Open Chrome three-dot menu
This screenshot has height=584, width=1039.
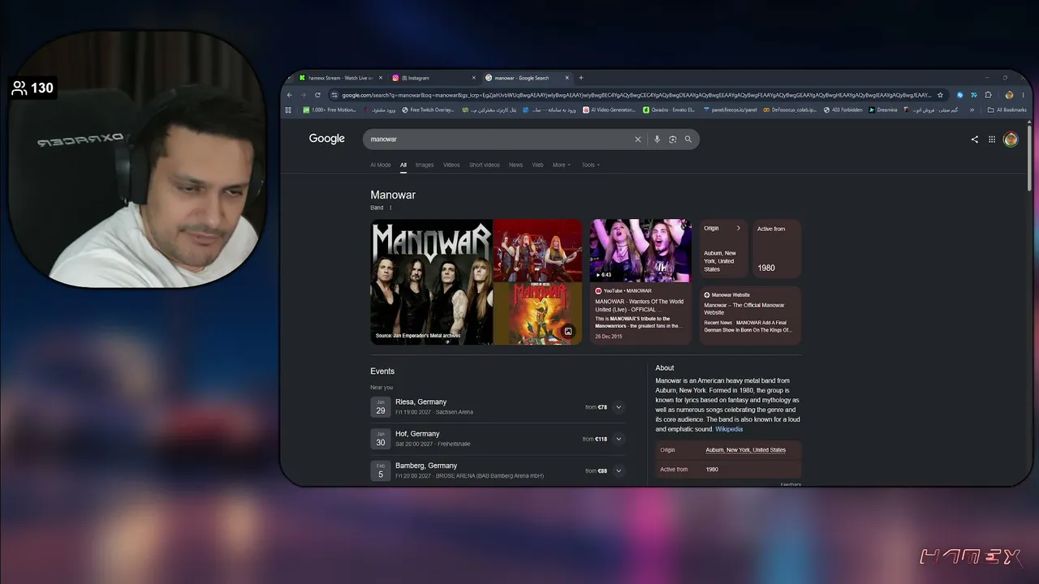(1024, 95)
